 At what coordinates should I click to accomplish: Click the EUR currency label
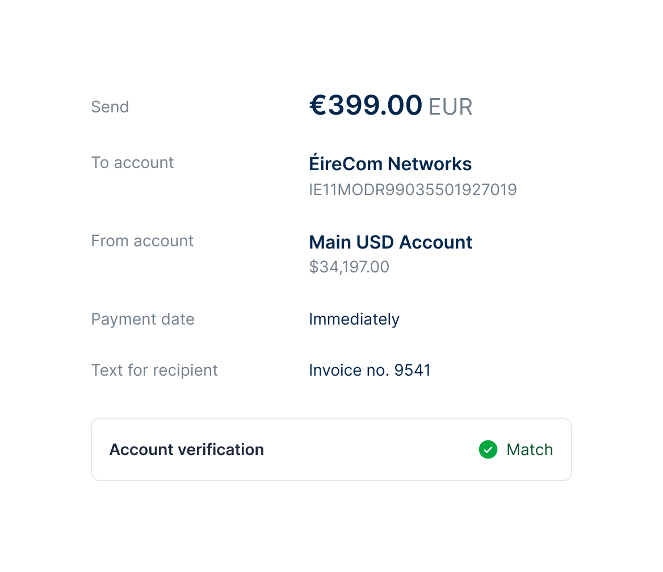[x=450, y=107]
